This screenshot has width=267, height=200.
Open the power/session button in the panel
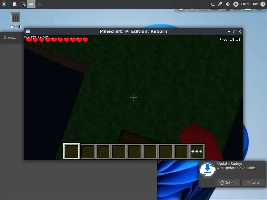(x=263, y=4)
